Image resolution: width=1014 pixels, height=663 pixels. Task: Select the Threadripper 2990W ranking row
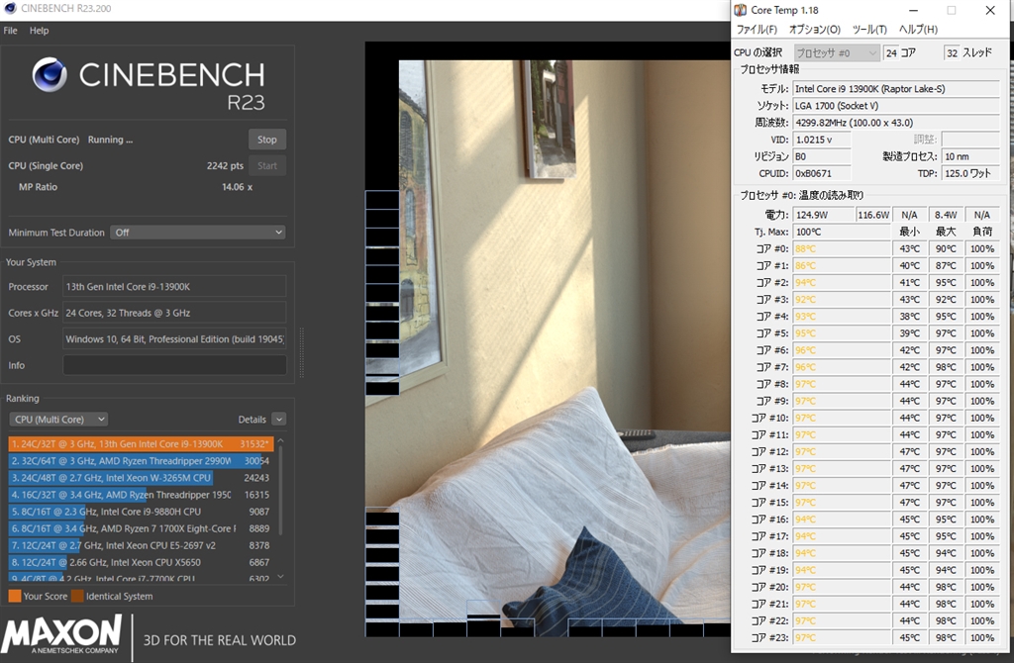click(x=141, y=461)
